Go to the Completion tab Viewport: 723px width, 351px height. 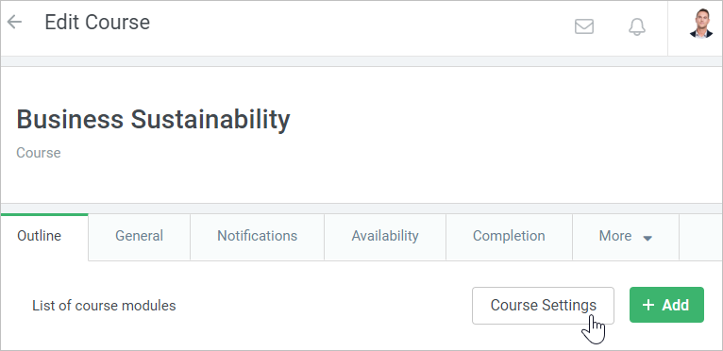point(509,237)
